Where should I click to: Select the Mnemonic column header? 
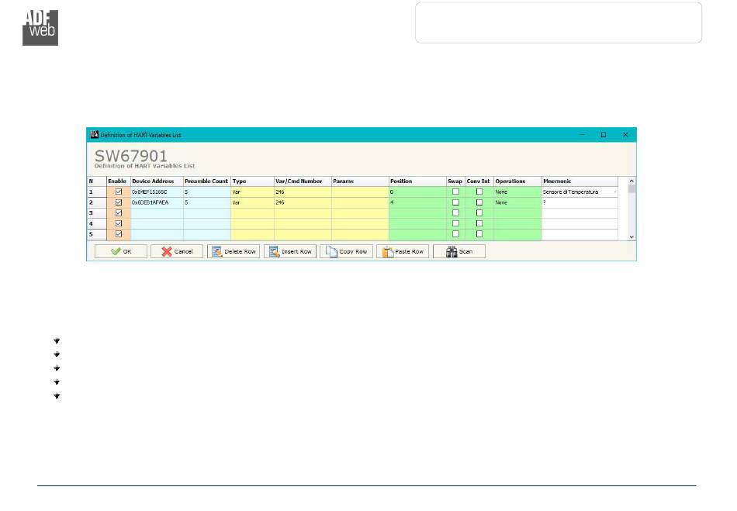[580, 181]
